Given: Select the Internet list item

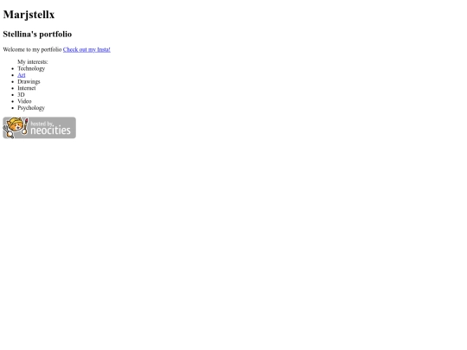Looking at the screenshot, I should pyautogui.click(x=27, y=88).
